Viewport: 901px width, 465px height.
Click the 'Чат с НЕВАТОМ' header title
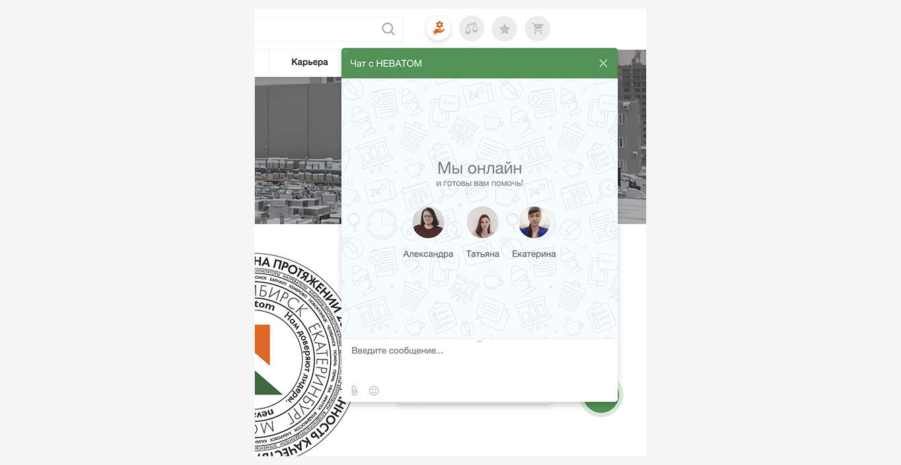(x=386, y=63)
